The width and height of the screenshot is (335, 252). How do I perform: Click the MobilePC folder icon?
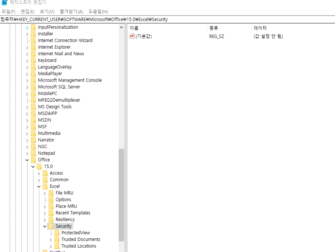(33, 94)
